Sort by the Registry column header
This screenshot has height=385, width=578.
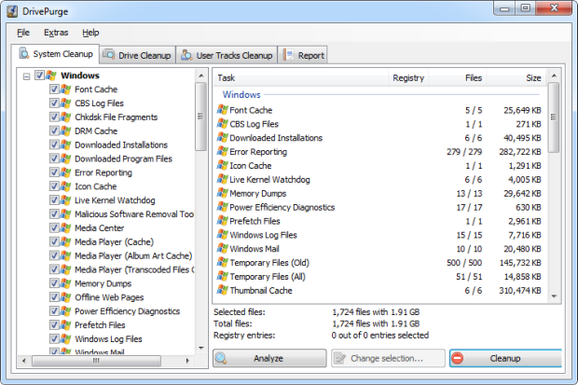click(x=408, y=77)
